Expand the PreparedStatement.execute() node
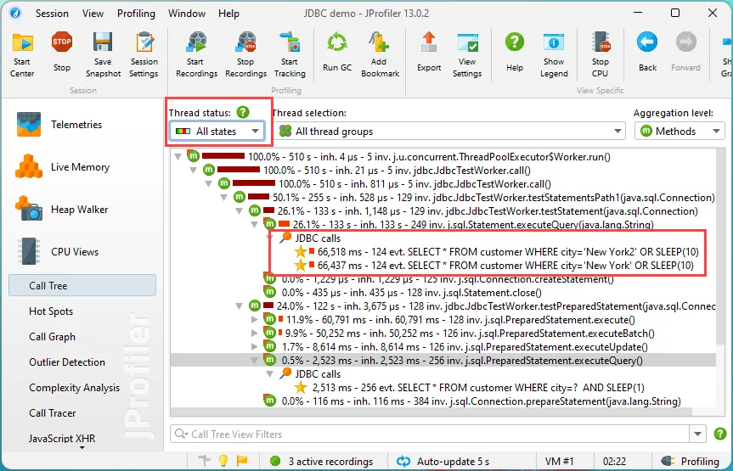 point(254,320)
